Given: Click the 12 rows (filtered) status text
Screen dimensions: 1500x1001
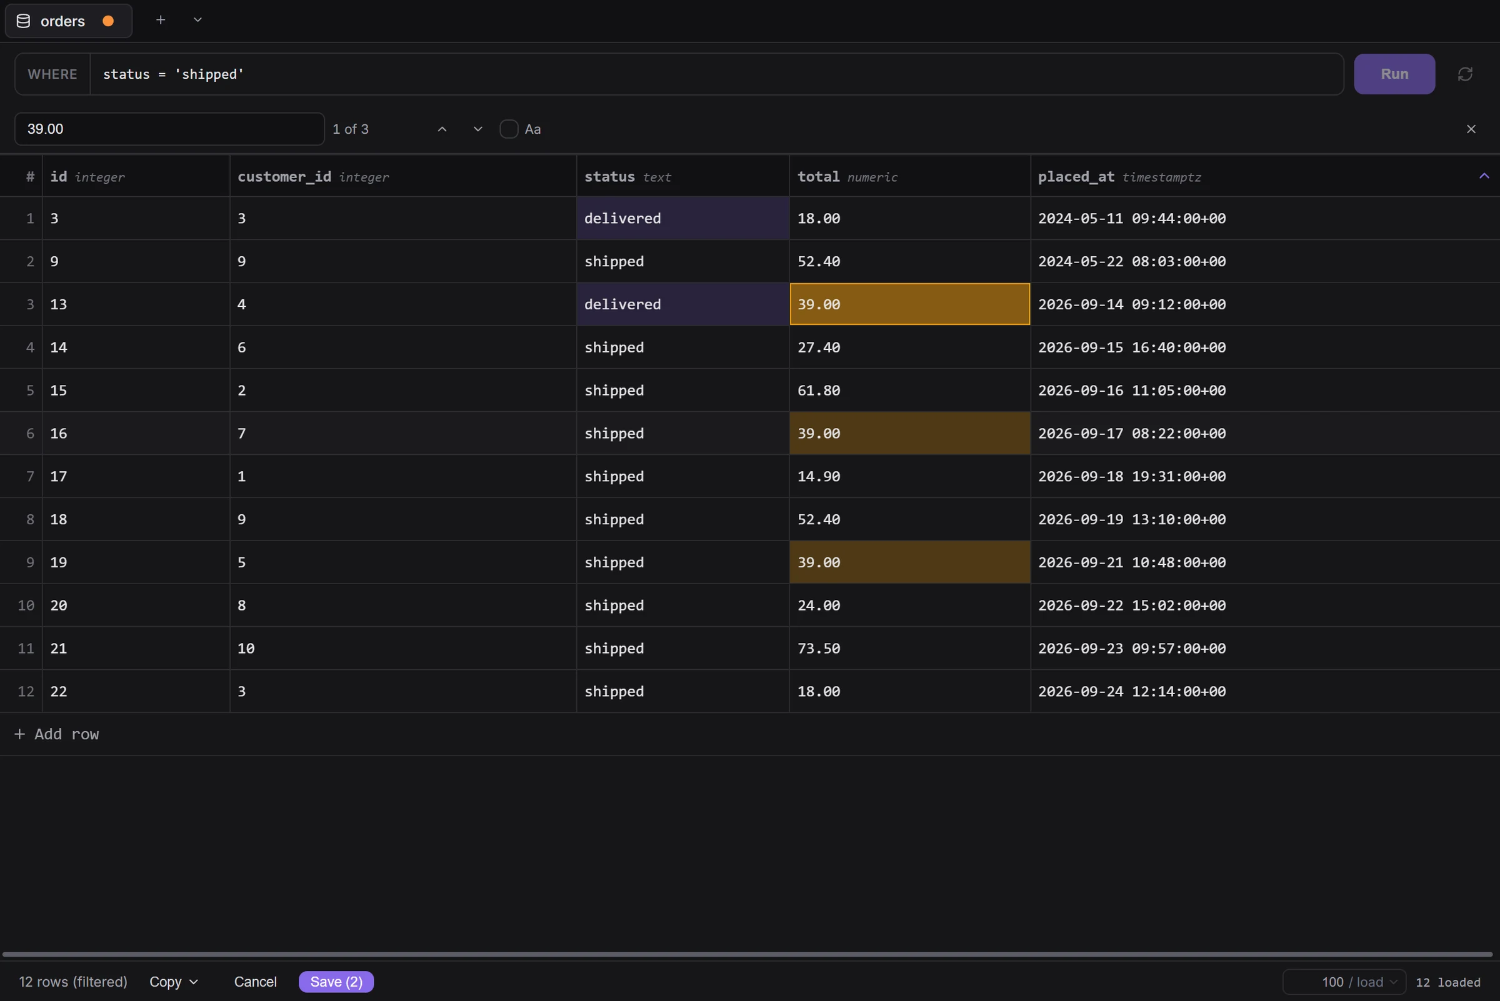Looking at the screenshot, I should click(x=72, y=982).
